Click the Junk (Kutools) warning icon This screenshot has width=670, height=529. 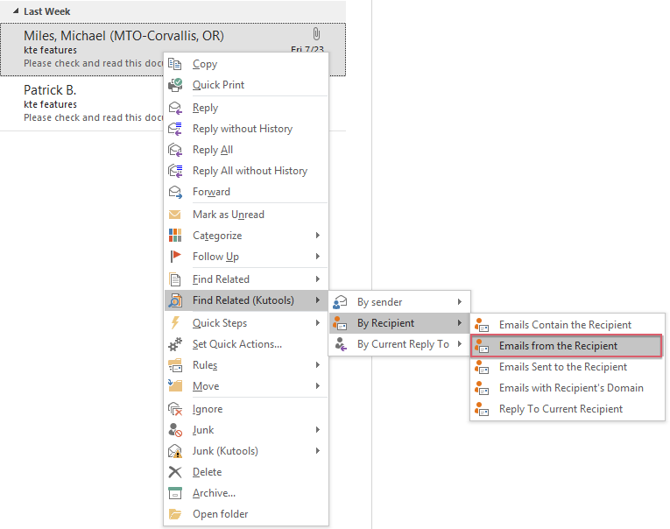click(175, 451)
